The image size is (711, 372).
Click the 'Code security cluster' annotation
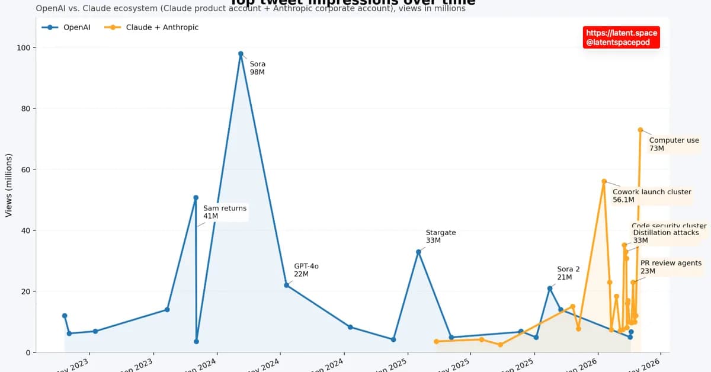pos(669,226)
